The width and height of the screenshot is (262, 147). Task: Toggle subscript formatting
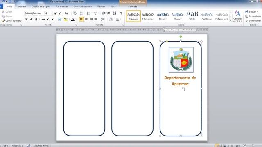(48, 19)
